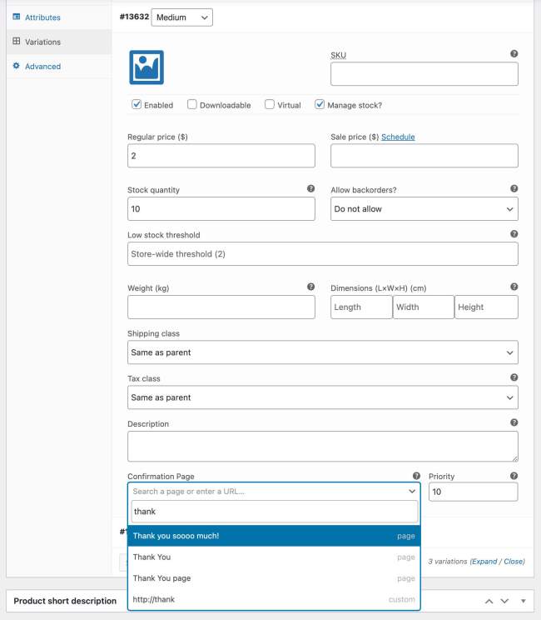Click the Schedule sale price link
This screenshot has width=541, height=620.
398,137
